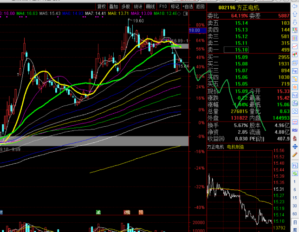Click the green refresh icon in sidebar
The image size is (299, 232).
pos(295,173)
